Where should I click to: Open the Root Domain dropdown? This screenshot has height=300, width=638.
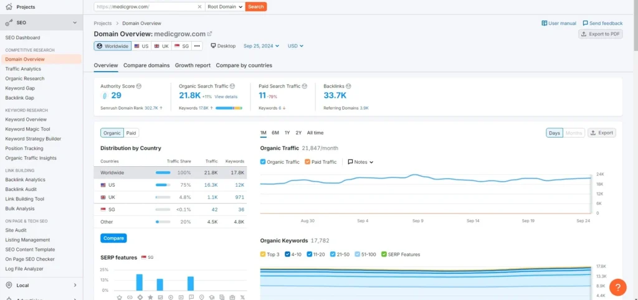click(x=225, y=6)
